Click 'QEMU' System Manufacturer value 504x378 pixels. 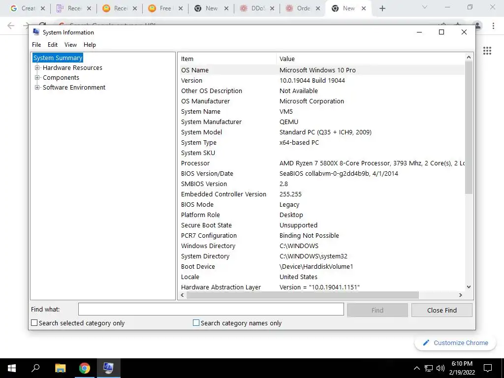(288, 122)
